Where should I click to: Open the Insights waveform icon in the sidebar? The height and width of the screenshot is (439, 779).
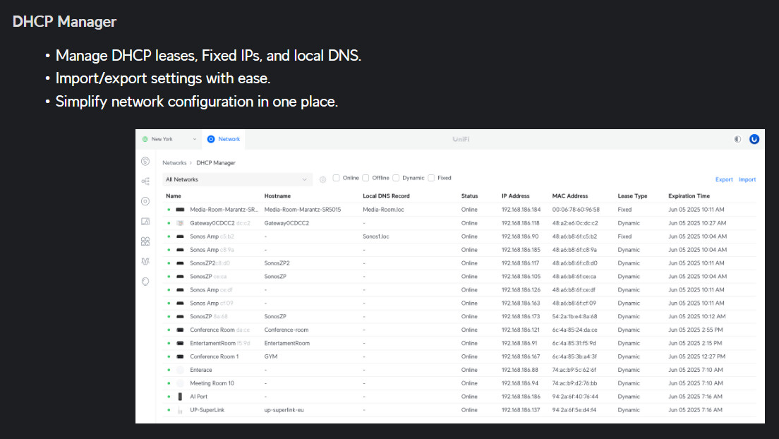(x=145, y=261)
